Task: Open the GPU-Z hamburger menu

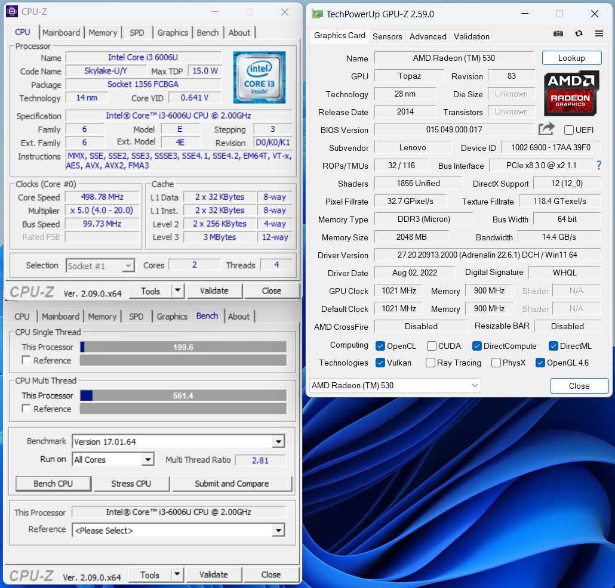Action: pyautogui.click(x=599, y=33)
